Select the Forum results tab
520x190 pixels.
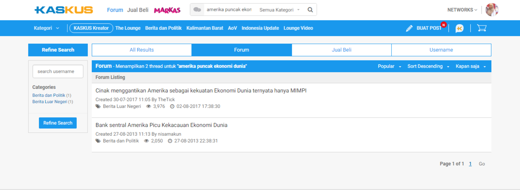tap(242, 50)
